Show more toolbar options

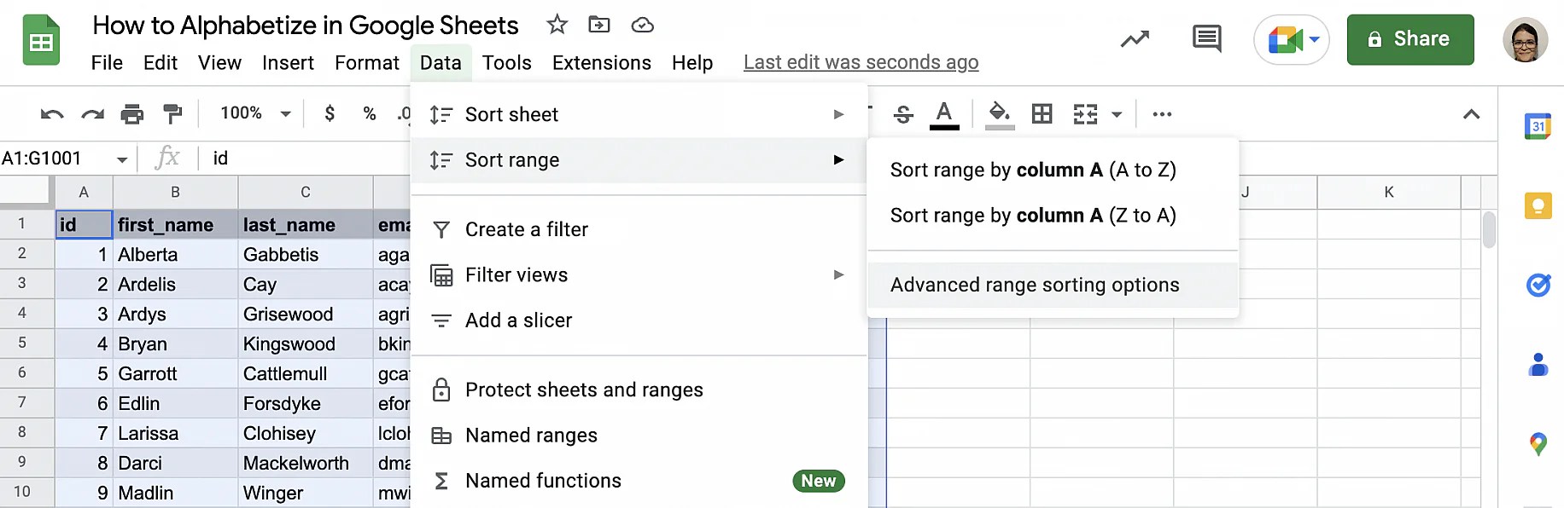[1162, 113]
